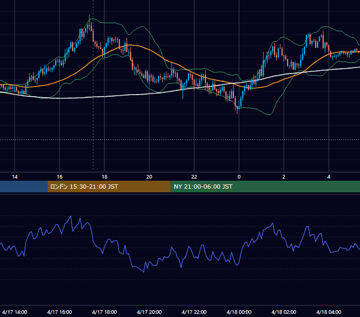
Task: Click the hour label 2 on price chart axis
Action: click(x=284, y=177)
